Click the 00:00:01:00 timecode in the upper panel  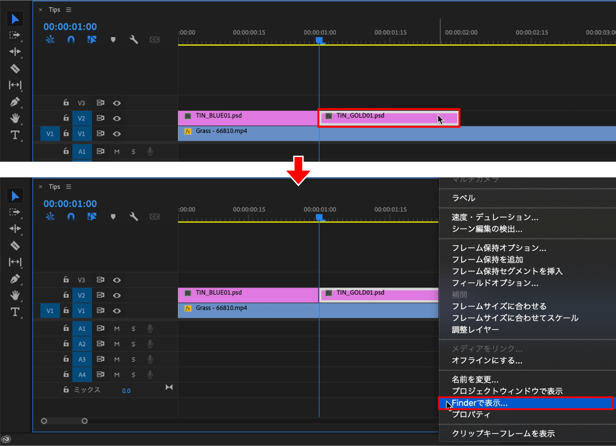(70, 27)
